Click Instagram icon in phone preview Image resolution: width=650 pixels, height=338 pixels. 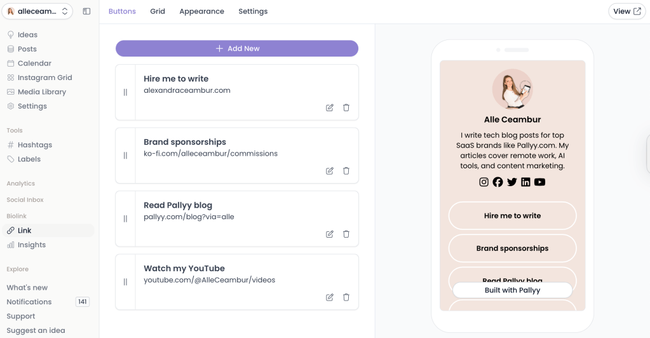[484, 182]
